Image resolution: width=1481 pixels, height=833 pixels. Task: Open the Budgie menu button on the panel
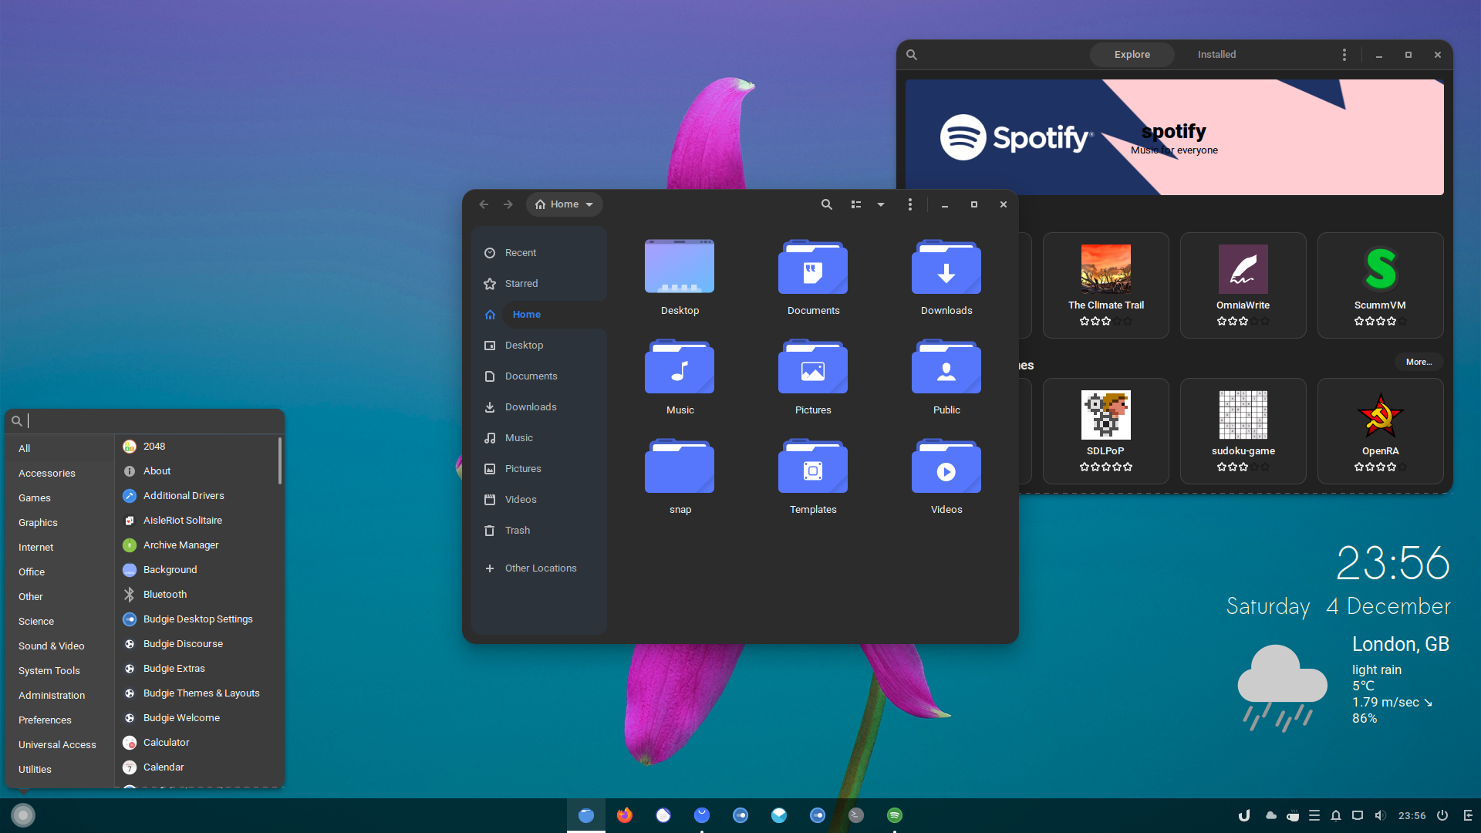23,815
